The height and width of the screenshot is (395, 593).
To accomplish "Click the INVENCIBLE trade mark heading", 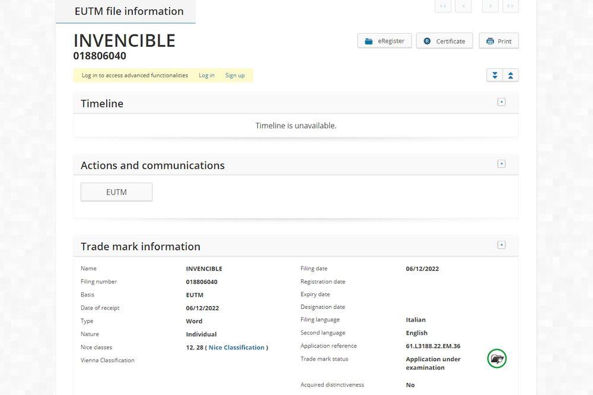I will click(x=125, y=40).
